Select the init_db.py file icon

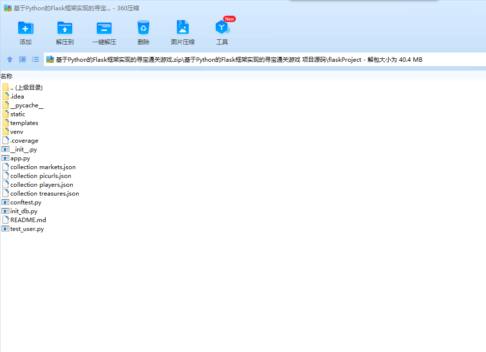pyautogui.click(x=5, y=211)
